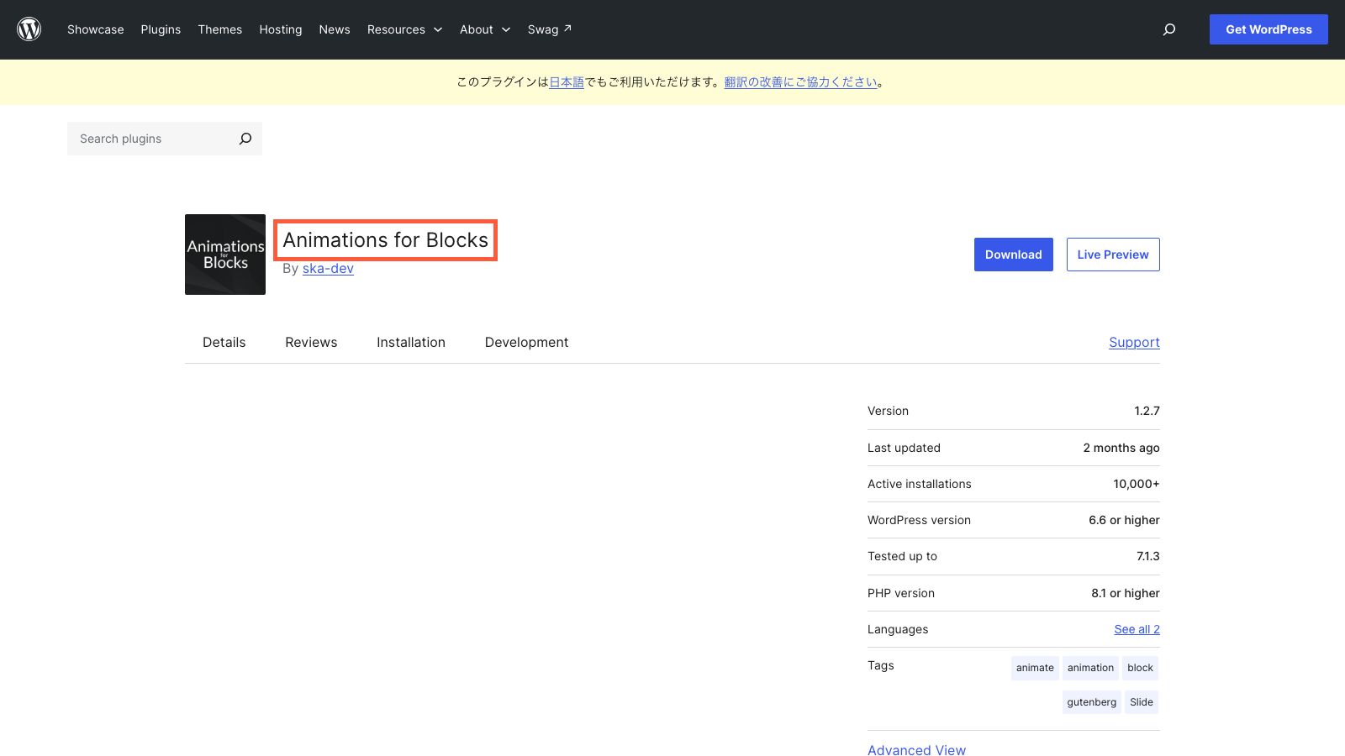Switch to the Details tab

click(x=224, y=343)
